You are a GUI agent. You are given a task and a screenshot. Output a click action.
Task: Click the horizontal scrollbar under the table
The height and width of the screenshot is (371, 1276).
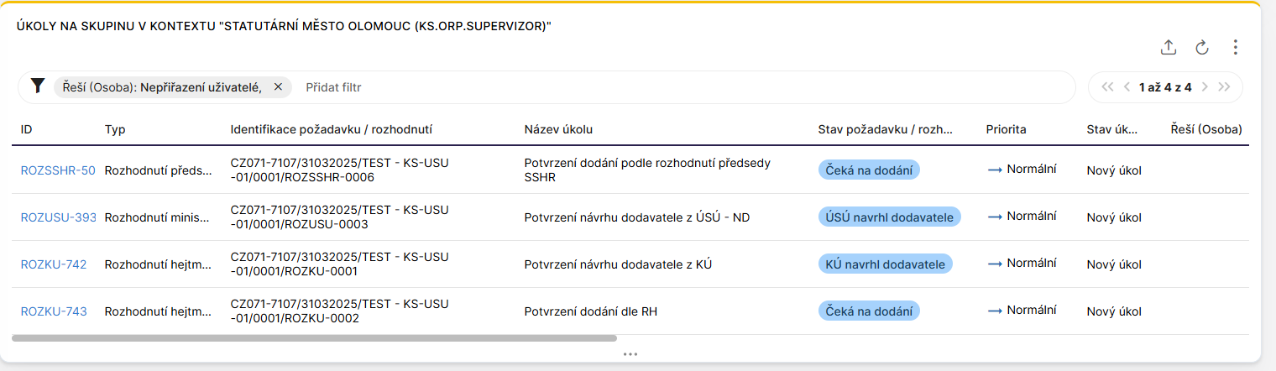click(314, 338)
